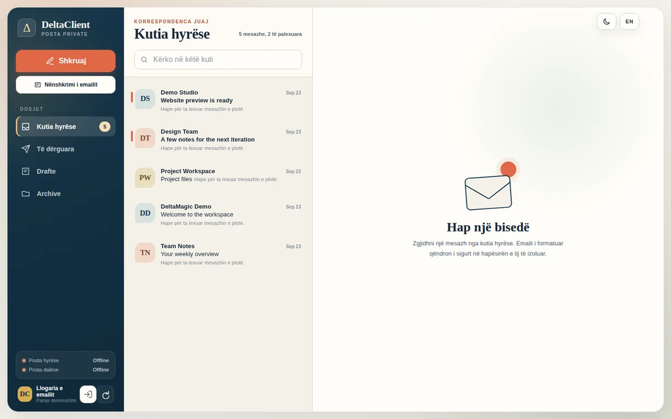The height and width of the screenshot is (419, 671).
Task: Switch language with EN button
Action: pyautogui.click(x=629, y=21)
